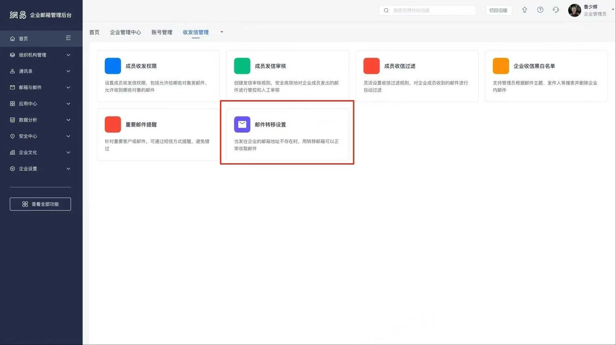Click the 鲁少辉 user name
Screen dimensions: 616x345
point(590,7)
